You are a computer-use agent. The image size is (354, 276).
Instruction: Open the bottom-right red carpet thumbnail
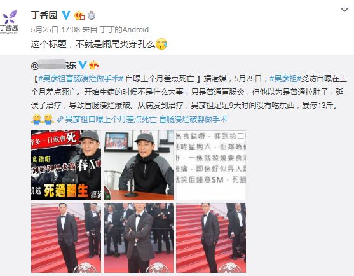(211, 238)
